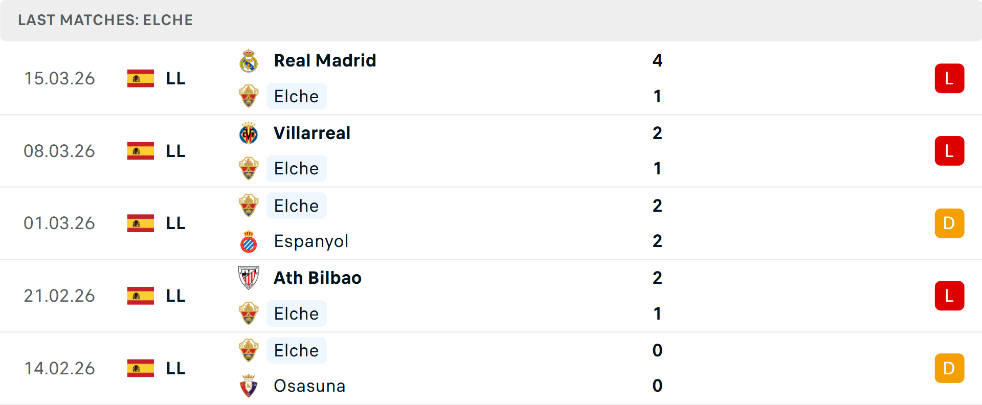
Task: Click the L badge for 15.03.26 match
Action: coord(949,78)
